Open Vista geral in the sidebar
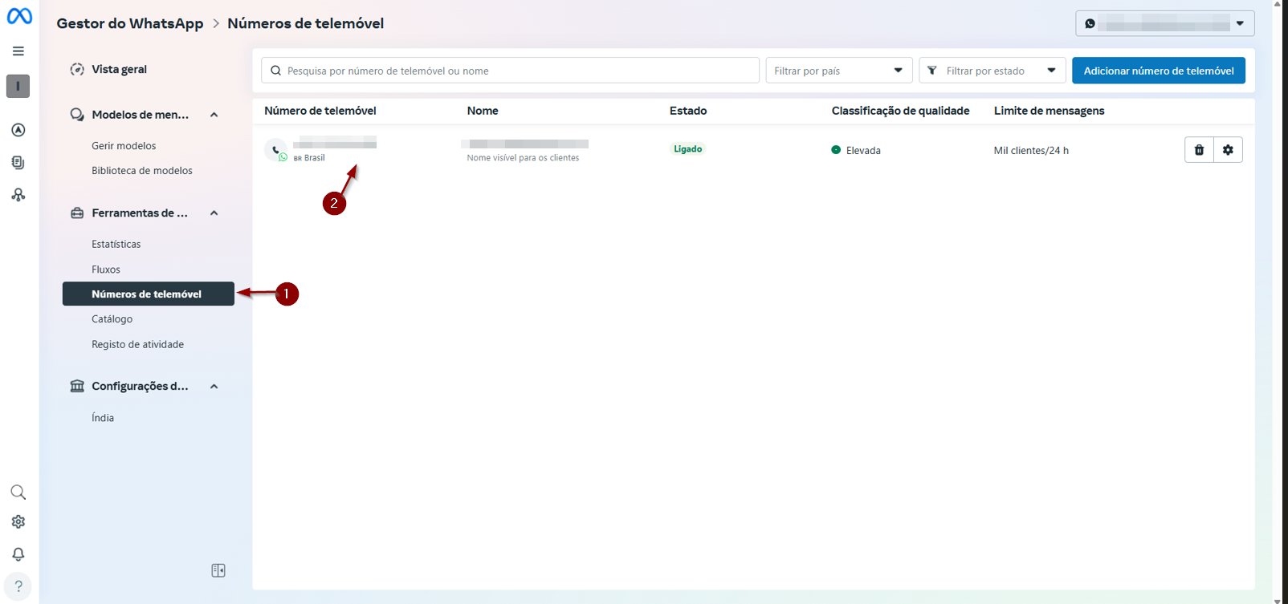Image resolution: width=1288 pixels, height=604 pixels. tap(119, 70)
